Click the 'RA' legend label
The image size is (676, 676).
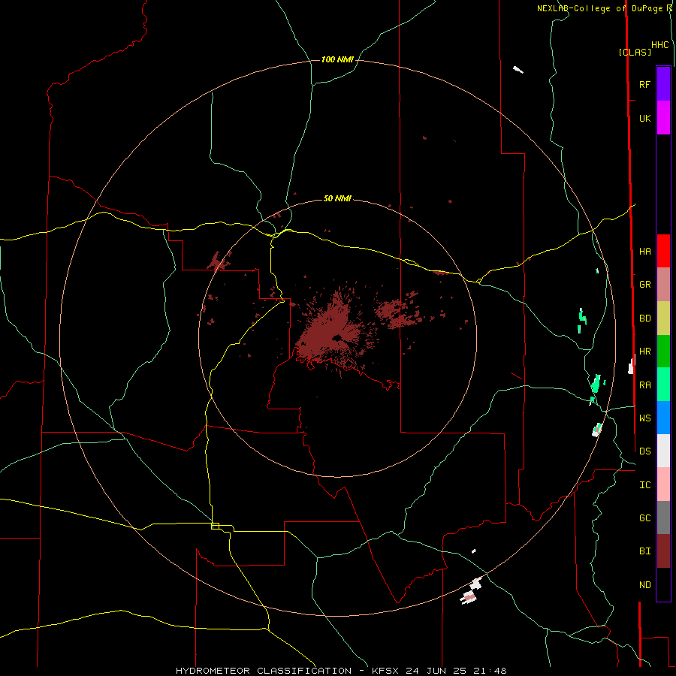coord(645,385)
